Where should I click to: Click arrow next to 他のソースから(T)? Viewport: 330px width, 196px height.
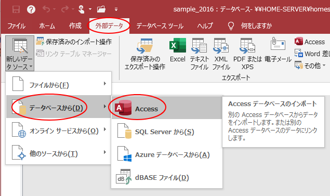tap(105, 152)
